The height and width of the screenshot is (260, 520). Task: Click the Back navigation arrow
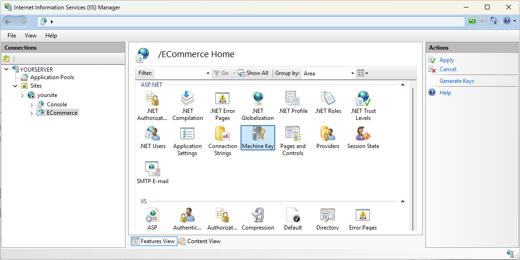click(8, 22)
